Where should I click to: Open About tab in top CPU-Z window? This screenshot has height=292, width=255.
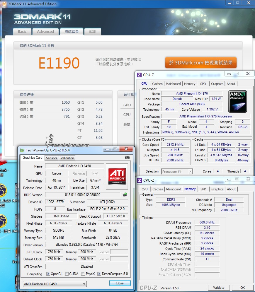[x=231, y=84]
